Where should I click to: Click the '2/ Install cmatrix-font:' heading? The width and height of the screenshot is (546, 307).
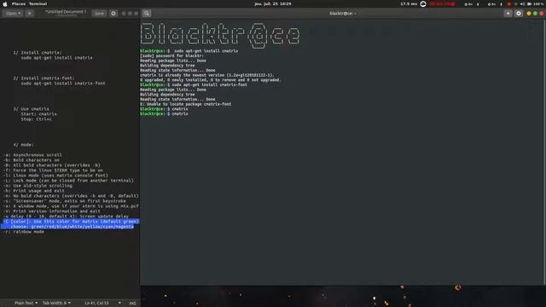(x=44, y=78)
